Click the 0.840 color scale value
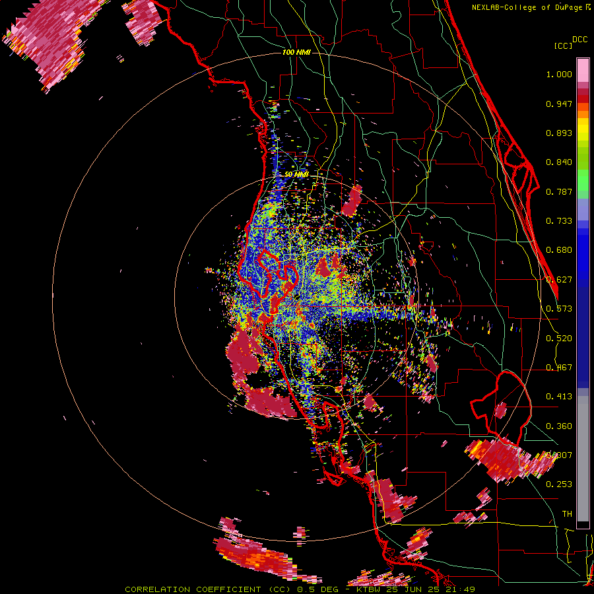594x594 pixels. [x=559, y=162]
